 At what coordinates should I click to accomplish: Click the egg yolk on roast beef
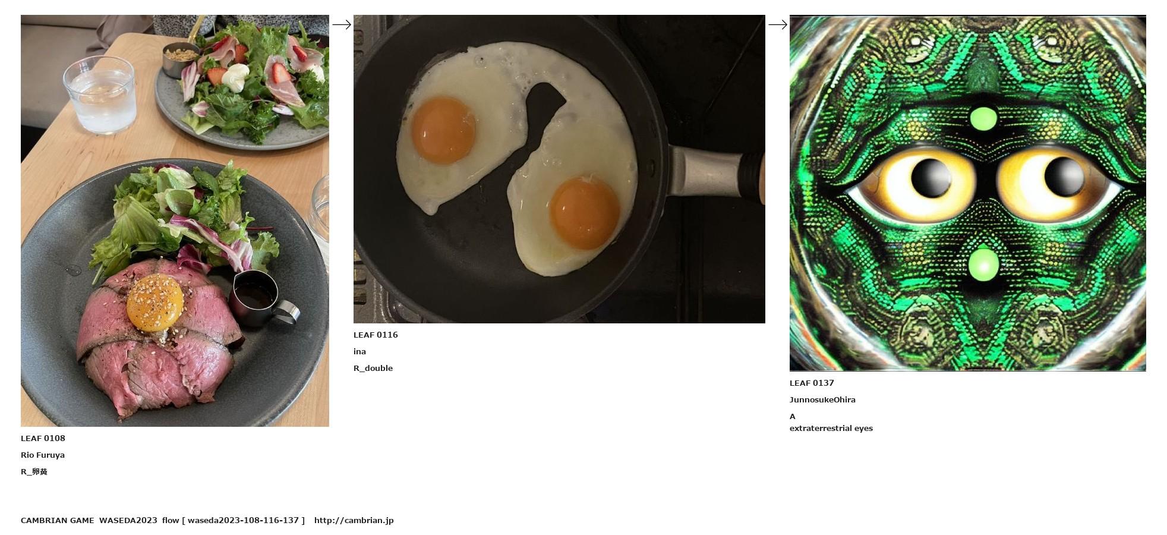(x=155, y=302)
